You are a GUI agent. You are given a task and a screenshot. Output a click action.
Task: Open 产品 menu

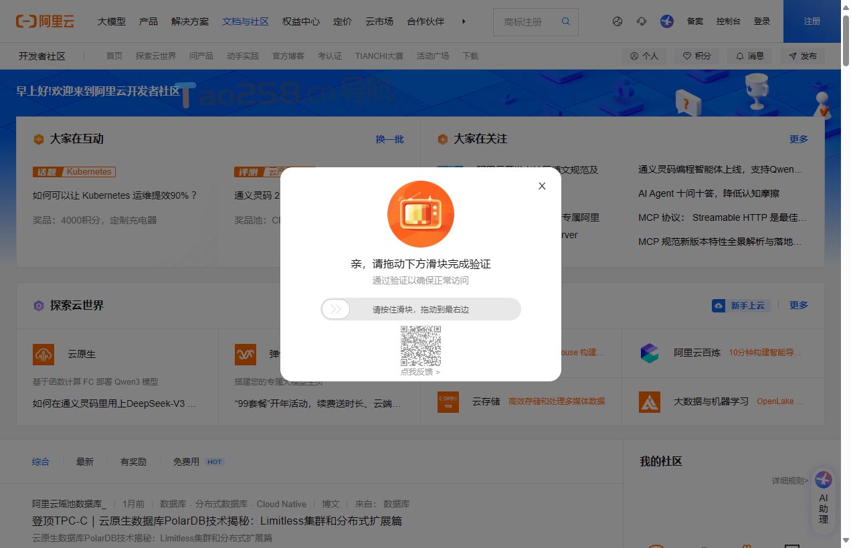149,21
